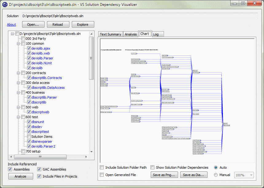Collapse the 400 business folder
Screen dimensions: 264x188
pos(18,92)
